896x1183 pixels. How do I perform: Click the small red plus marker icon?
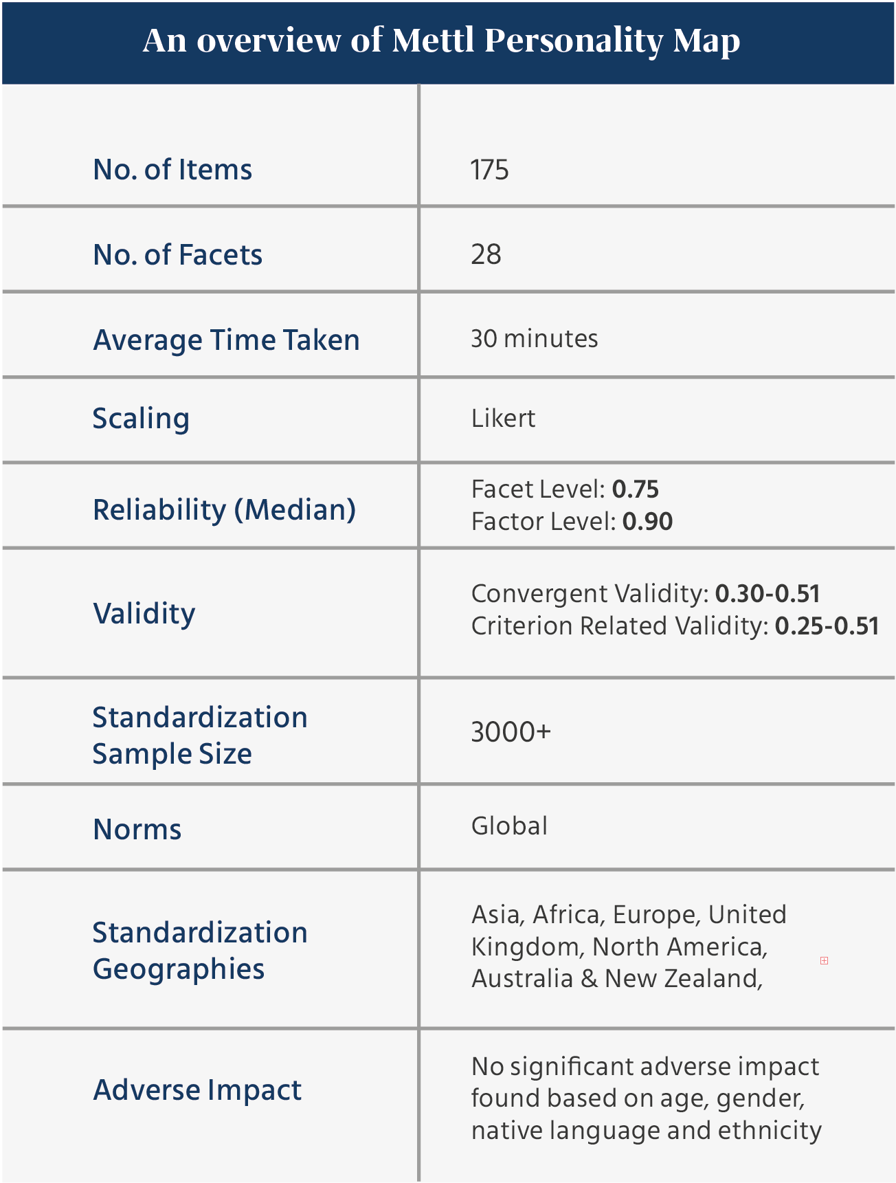point(824,960)
